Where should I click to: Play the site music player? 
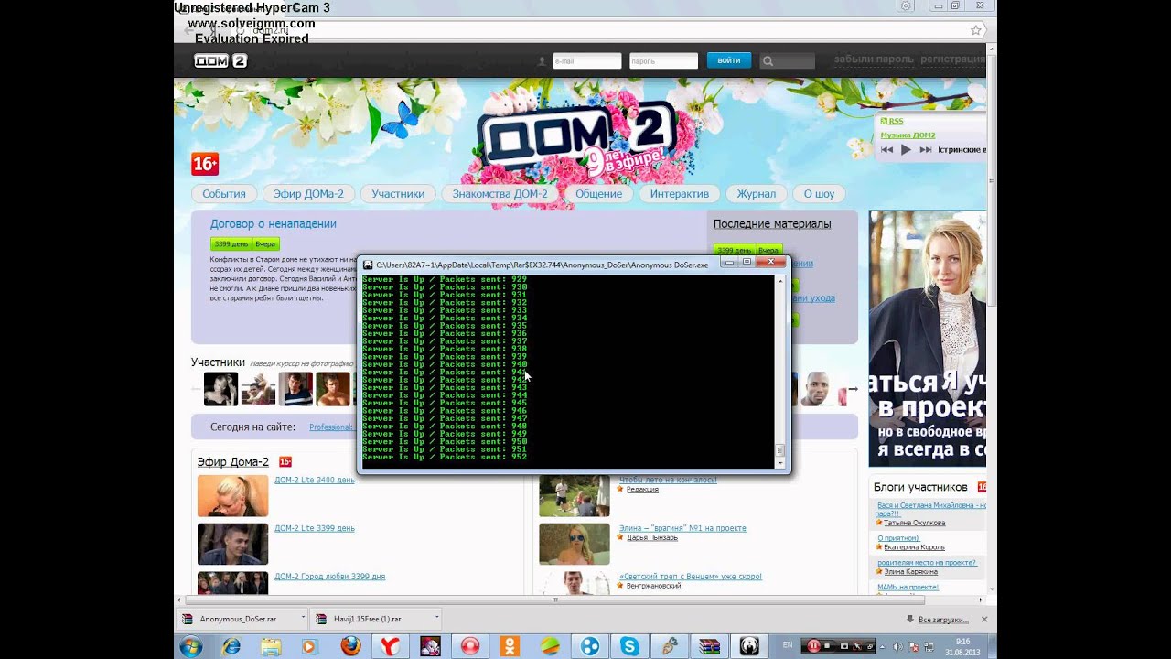pyautogui.click(x=906, y=149)
